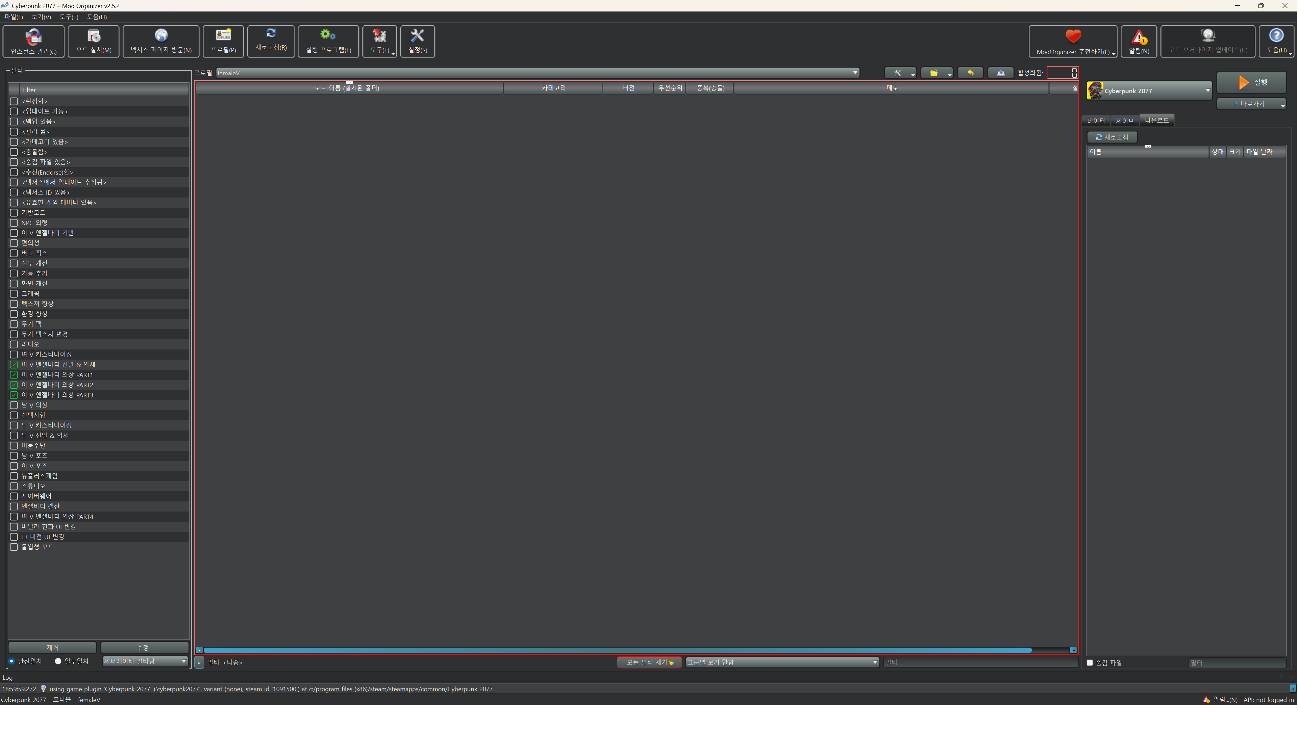Image resolution: width=1298 pixels, height=730 pixels.
Task: Open Settings wrench-screwdriver icon (설정)
Action: tap(417, 35)
